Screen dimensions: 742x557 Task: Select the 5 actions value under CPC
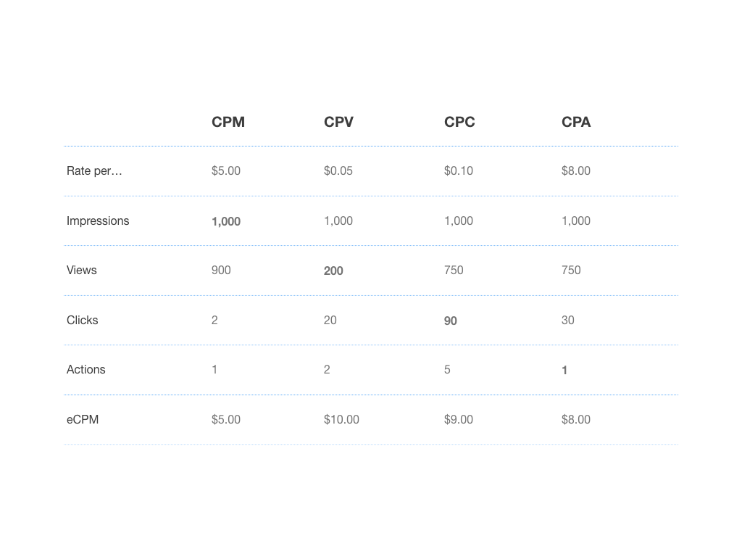(447, 369)
